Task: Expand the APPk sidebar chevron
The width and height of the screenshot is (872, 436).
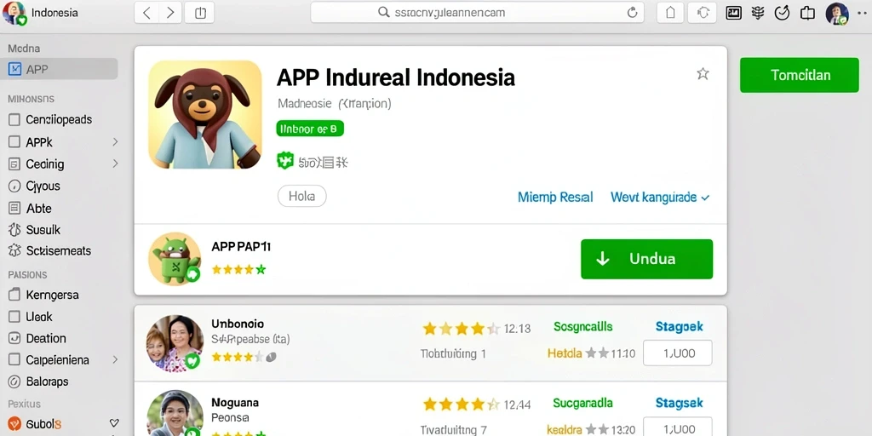Action: pos(115,142)
